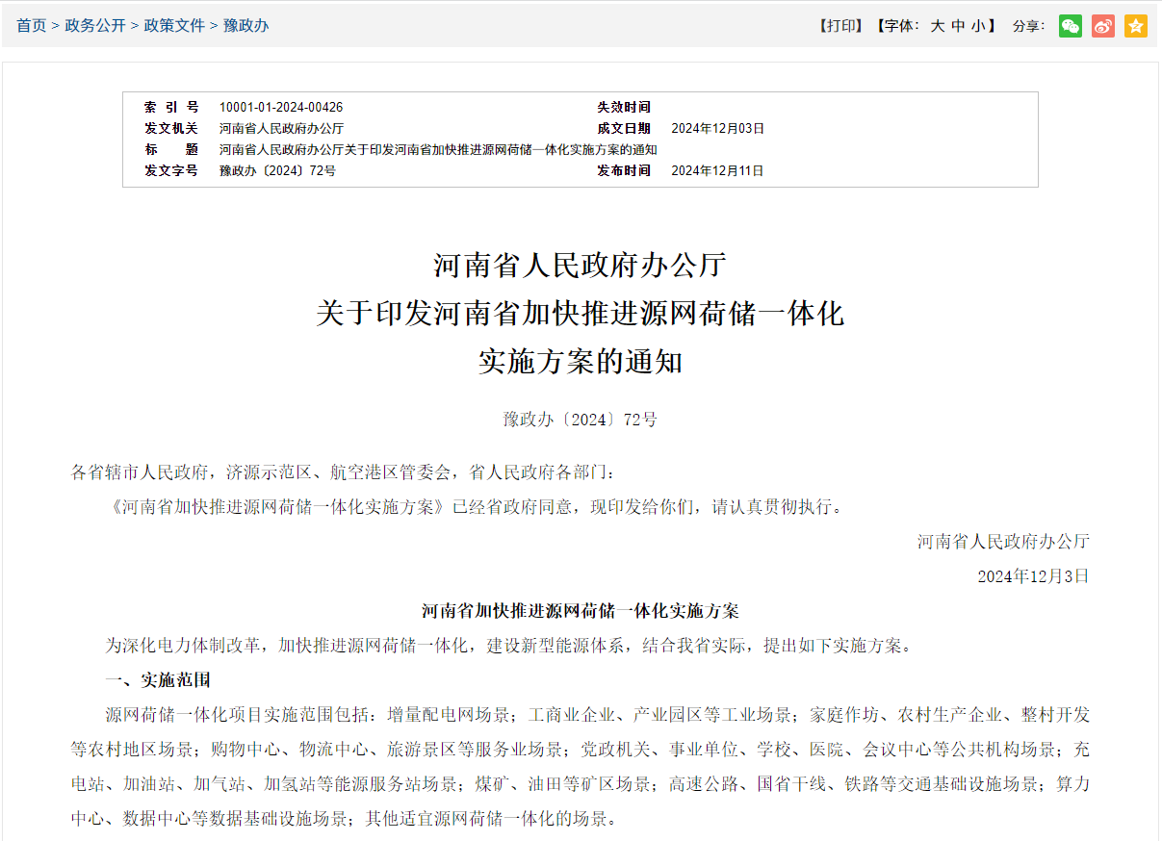This screenshot has width=1162, height=841.
Task: Set font size to medium (中)
Action: pyautogui.click(x=958, y=26)
